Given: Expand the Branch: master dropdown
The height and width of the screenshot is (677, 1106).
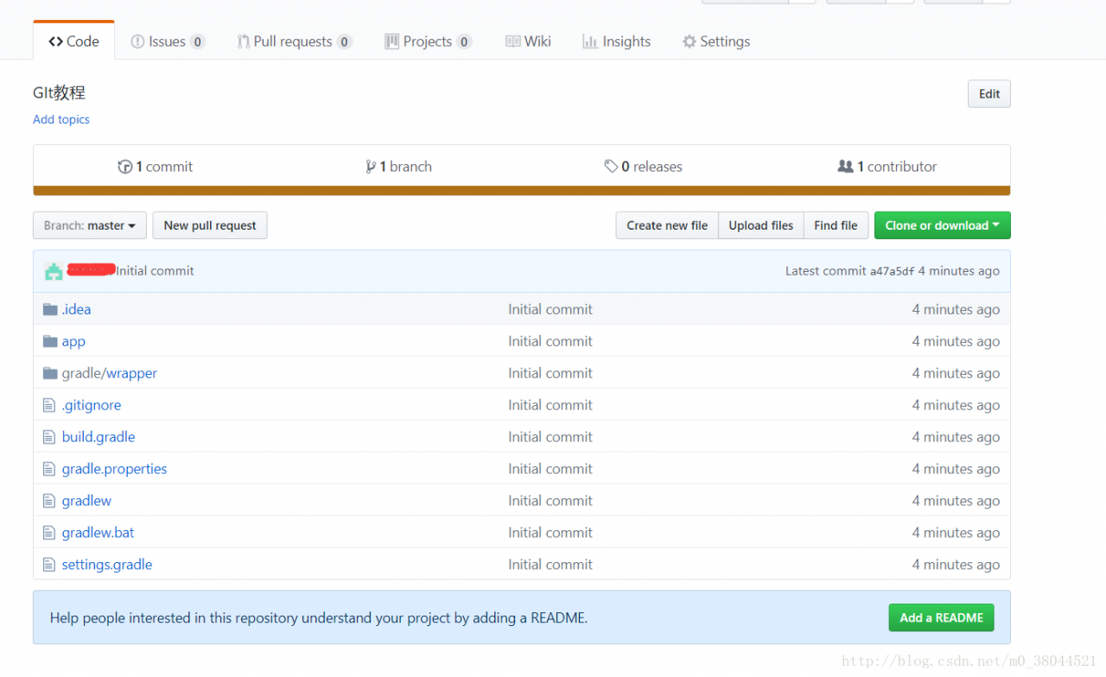Looking at the screenshot, I should (90, 225).
